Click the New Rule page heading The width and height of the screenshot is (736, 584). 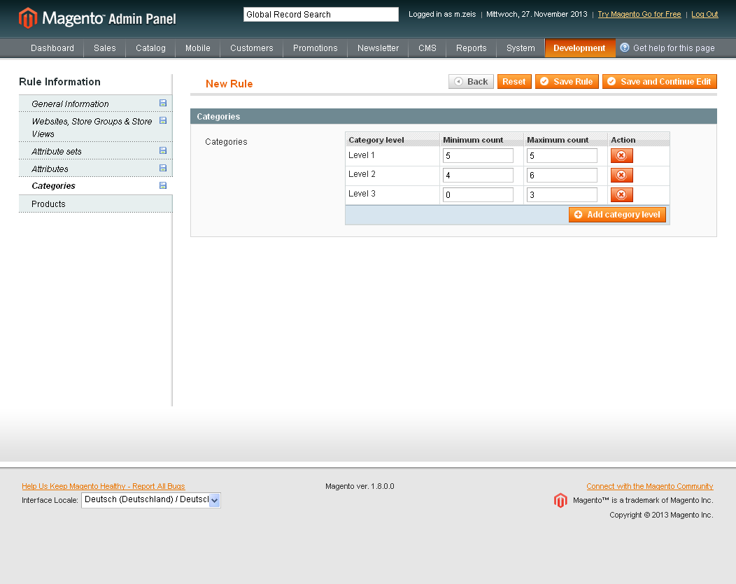point(229,83)
